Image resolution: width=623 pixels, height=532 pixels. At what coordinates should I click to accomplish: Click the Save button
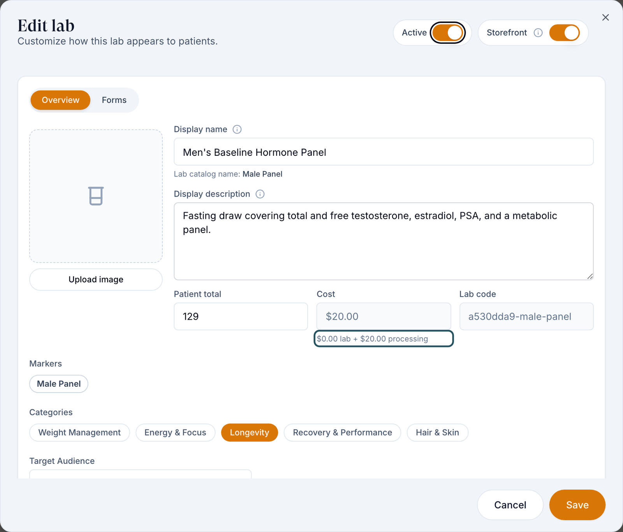[577, 505]
